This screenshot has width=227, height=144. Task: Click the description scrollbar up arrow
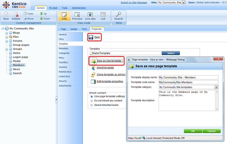coord(217,92)
